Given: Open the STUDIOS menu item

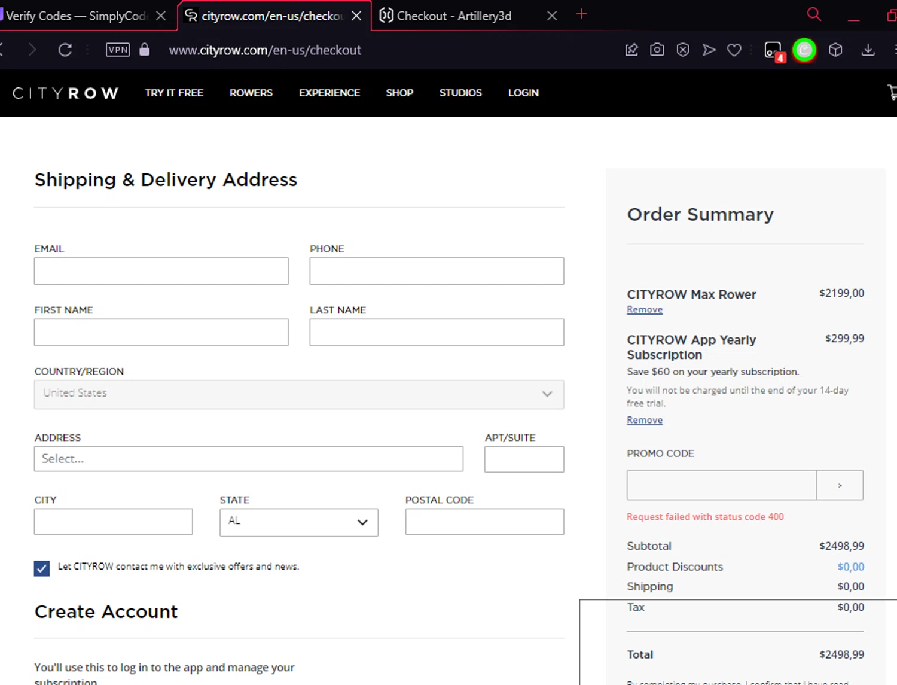Looking at the screenshot, I should pyautogui.click(x=460, y=93).
